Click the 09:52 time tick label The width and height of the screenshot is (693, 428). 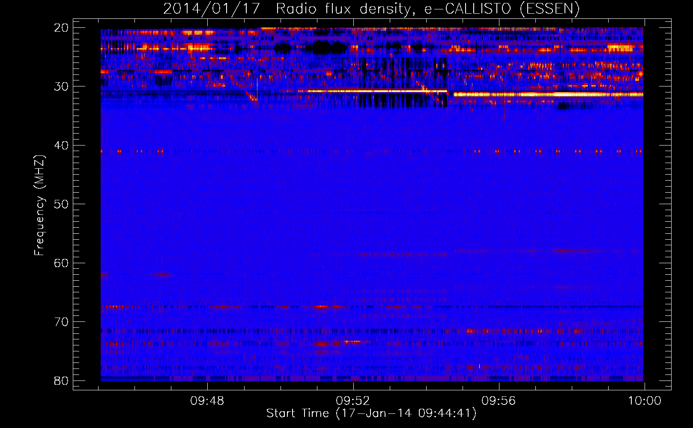pyautogui.click(x=353, y=401)
